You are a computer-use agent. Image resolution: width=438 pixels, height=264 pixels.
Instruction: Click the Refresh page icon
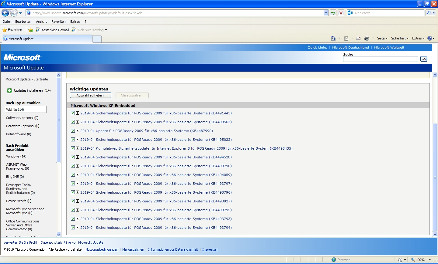[333, 13]
